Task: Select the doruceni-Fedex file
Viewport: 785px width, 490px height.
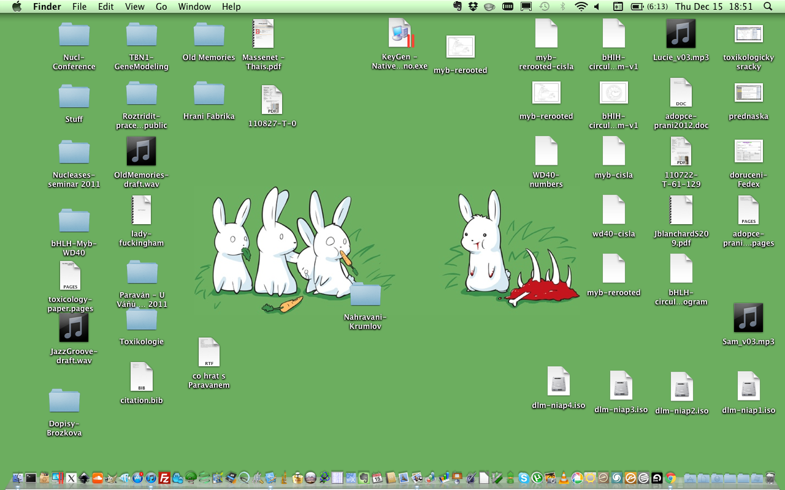Action: (x=749, y=151)
